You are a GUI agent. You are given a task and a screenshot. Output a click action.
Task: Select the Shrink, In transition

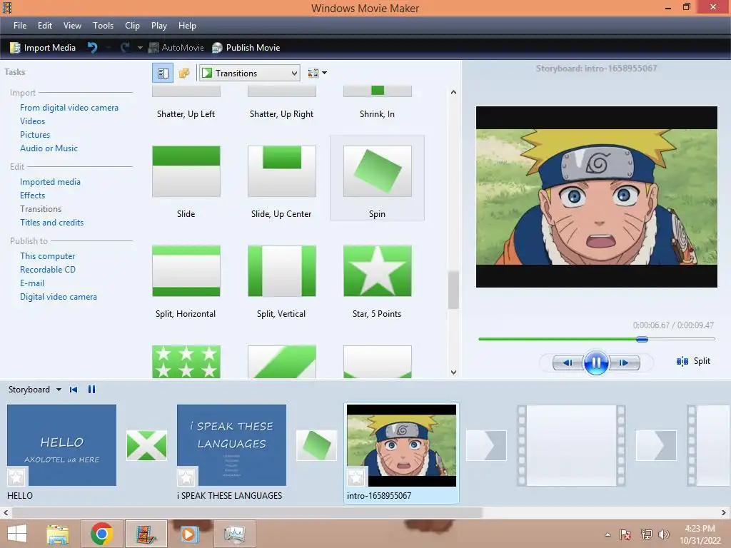(x=377, y=101)
